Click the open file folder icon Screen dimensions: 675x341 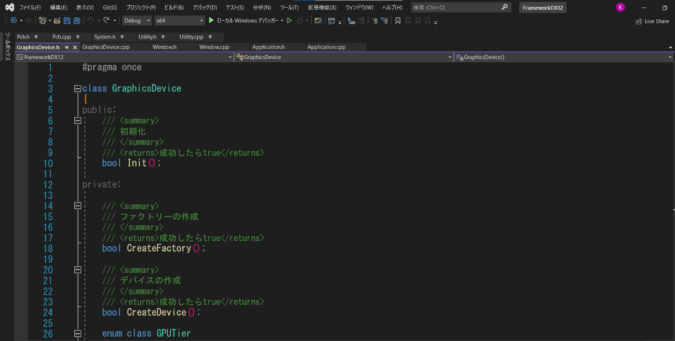[x=57, y=20]
